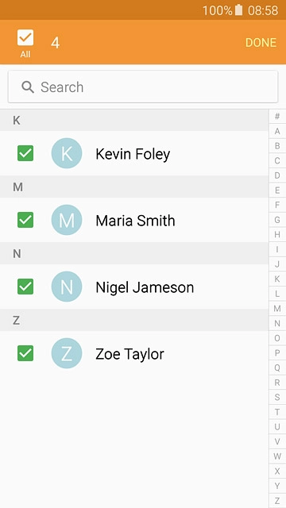Tap the Nigel Jameson avatar icon
The height and width of the screenshot is (508, 286).
[x=67, y=287]
